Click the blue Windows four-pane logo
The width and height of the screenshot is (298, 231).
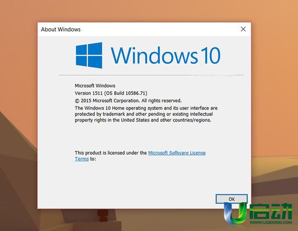coord(89,55)
